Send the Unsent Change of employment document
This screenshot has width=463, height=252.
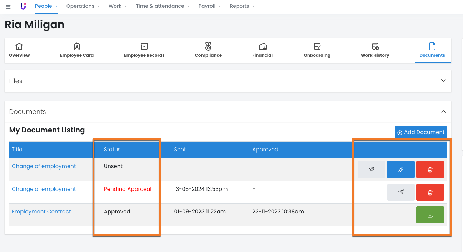click(x=372, y=170)
